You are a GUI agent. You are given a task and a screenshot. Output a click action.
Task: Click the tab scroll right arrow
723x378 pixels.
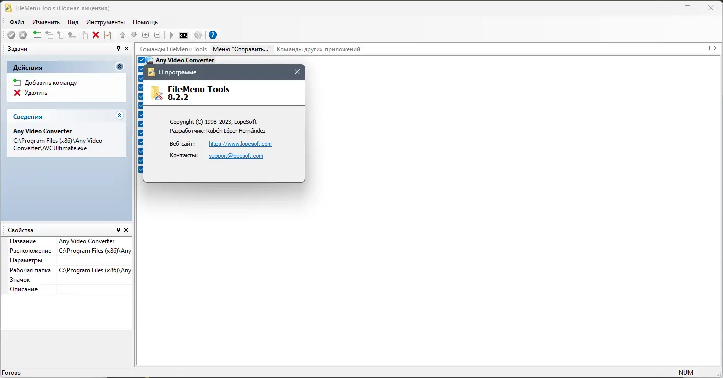point(715,48)
